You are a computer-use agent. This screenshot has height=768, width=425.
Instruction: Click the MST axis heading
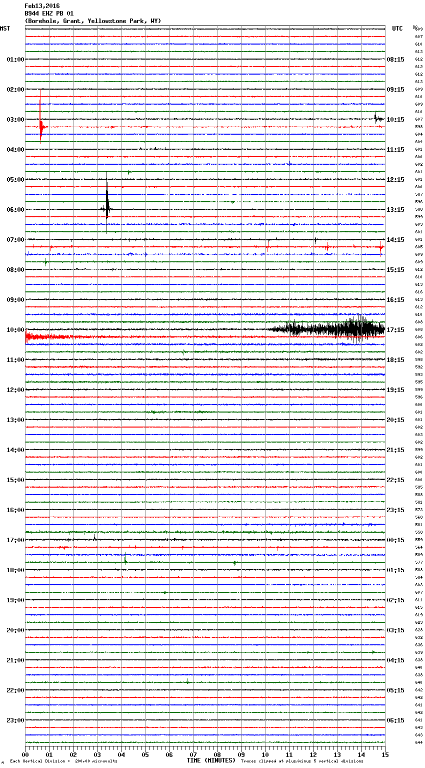tap(5, 29)
